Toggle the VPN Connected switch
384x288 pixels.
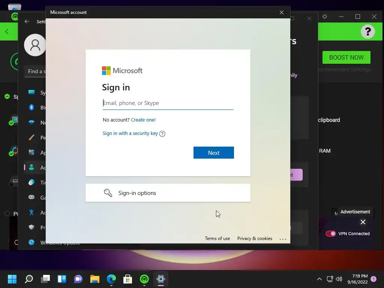pos(330,234)
